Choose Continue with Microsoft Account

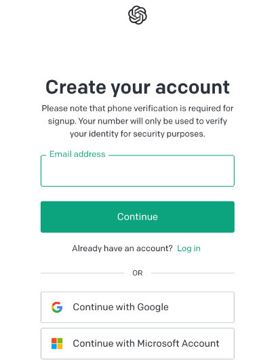[138, 343]
